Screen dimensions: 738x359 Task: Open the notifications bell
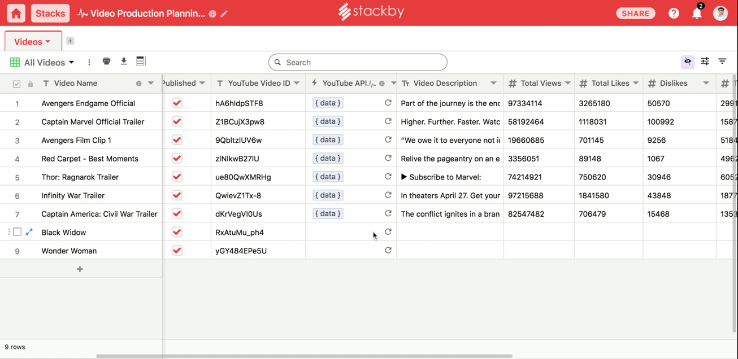click(x=697, y=14)
